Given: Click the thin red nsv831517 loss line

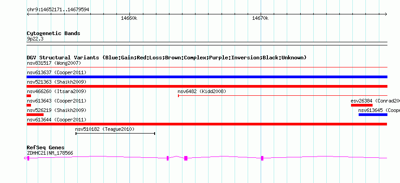Looking at the screenshot, I should pyautogui.click(x=207, y=67).
